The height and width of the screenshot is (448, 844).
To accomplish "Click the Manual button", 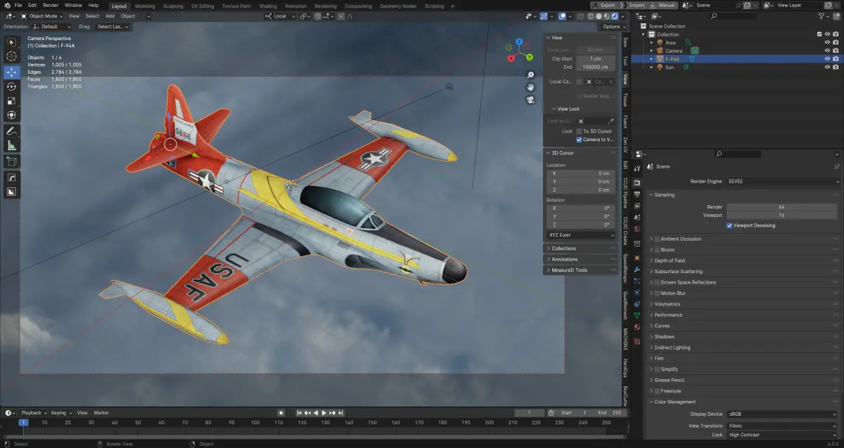I will [x=663, y=5].
